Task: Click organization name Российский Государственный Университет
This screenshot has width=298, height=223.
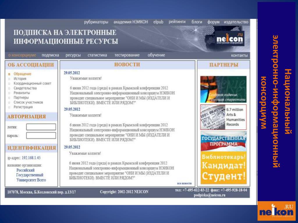Action: coord(31,175)
